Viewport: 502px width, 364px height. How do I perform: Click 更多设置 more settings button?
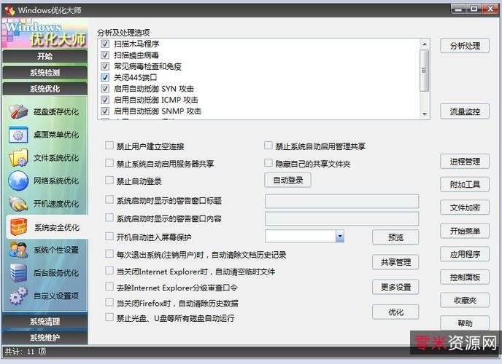pos(395,287)
